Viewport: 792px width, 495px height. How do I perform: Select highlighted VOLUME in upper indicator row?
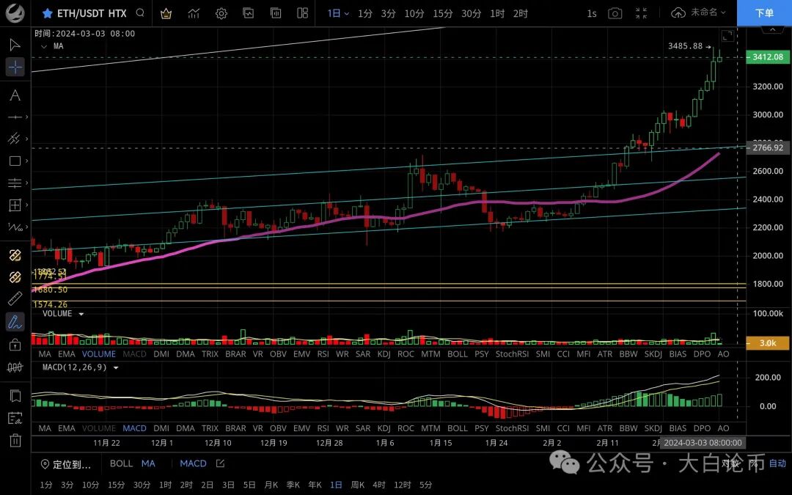pyautogui.click(x=98, y=354)
